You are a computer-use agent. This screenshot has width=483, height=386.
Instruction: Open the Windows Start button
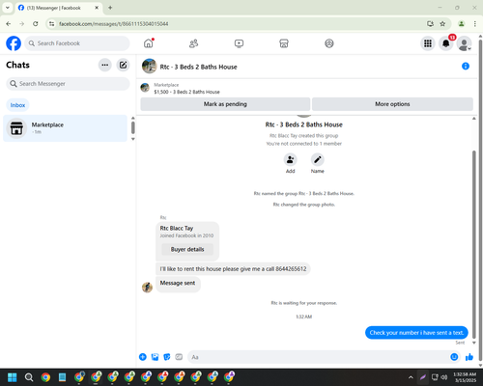coord(13,377)
